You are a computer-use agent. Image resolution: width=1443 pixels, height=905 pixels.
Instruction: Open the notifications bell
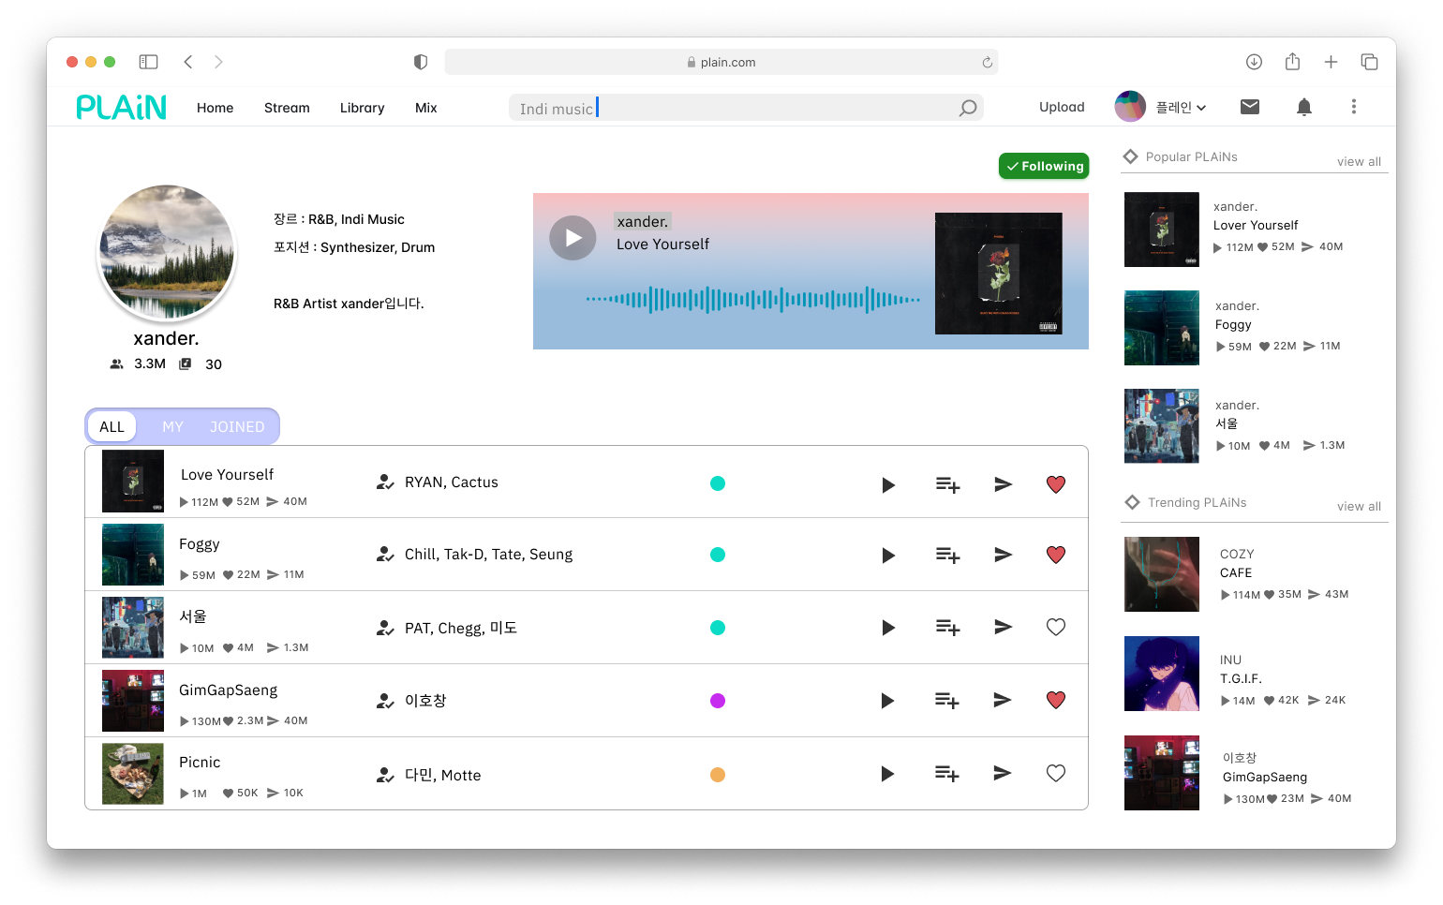tap(1303, 107)
